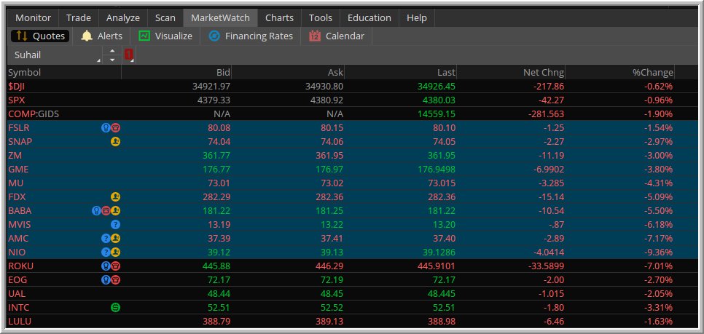Open the Alerts sub-tab with bell
This screenshot has height=334, width=704.
[101, 36]
